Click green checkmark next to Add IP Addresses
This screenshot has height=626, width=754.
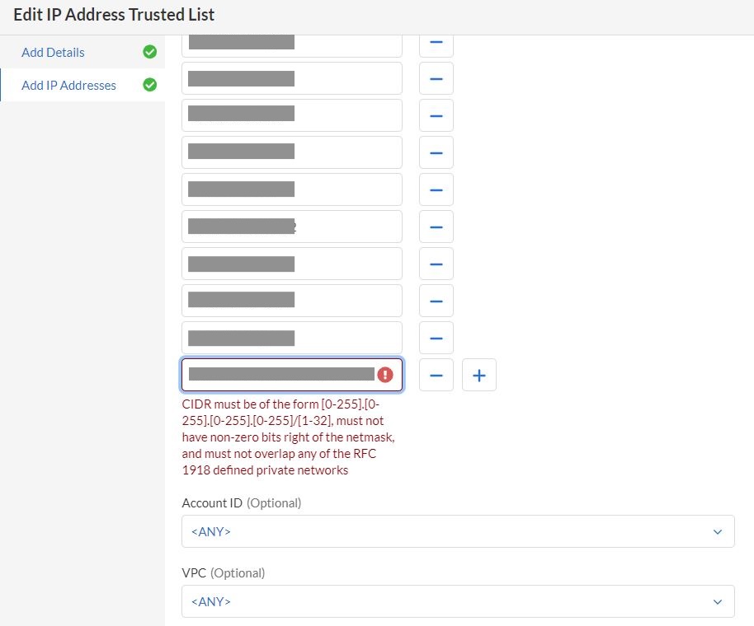coord(150,85)
